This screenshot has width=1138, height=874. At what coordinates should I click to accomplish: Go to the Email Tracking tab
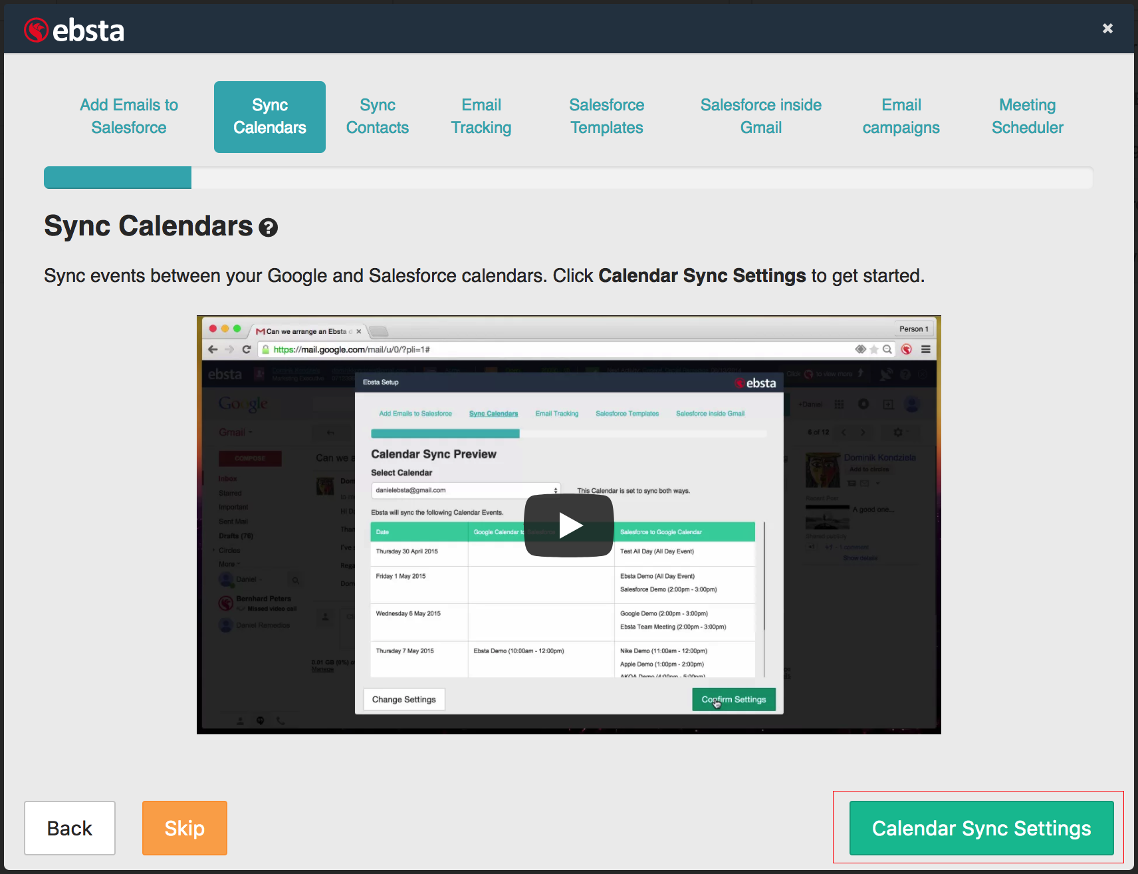481,116
